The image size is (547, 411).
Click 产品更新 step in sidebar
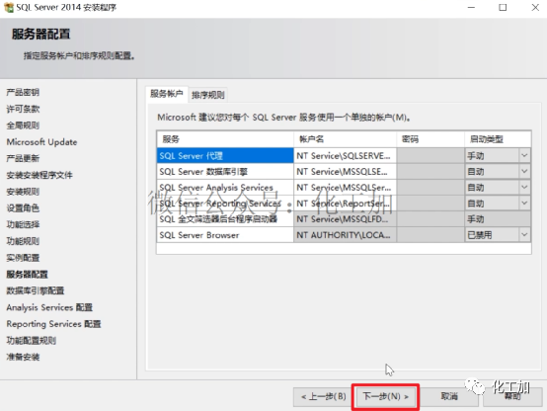[23, 158]
